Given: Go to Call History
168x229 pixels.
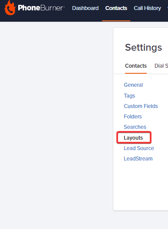Looking at the screenshot, I should tap(147, 8).
